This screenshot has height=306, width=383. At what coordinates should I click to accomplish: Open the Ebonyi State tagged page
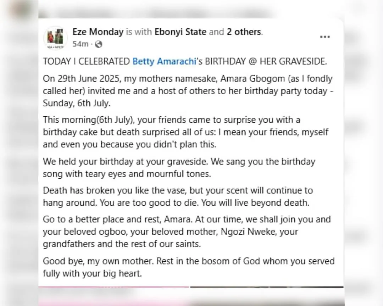(181, 32)
